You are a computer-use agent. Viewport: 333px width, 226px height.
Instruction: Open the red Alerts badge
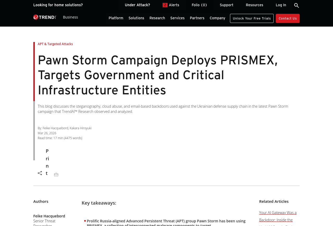(165, 5)
